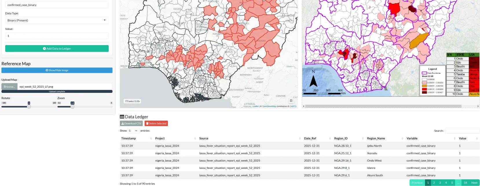The width and height of the screenshot is (480, 186).
Task: Click Browse to upload a map
Action: click(x=10, y=86)
